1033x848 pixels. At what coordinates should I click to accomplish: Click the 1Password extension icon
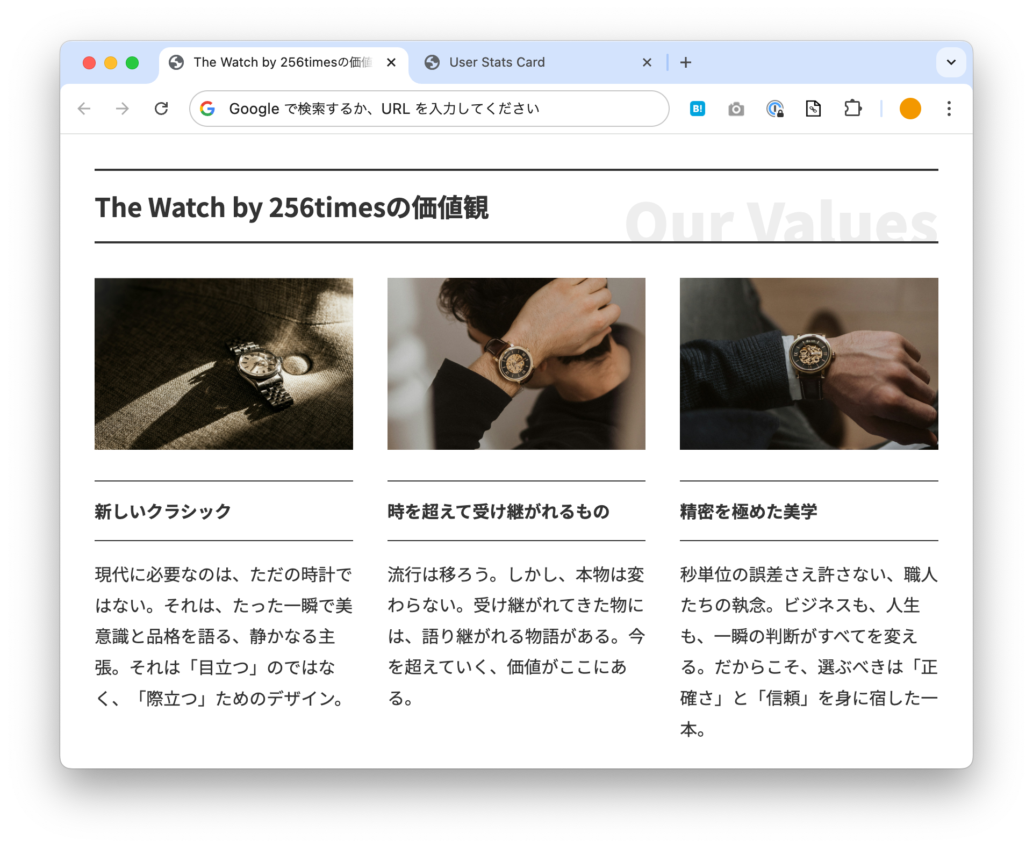(x=775, y=109)
